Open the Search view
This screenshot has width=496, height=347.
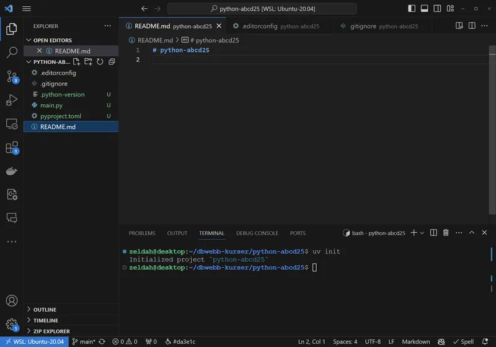coord(12,53)
